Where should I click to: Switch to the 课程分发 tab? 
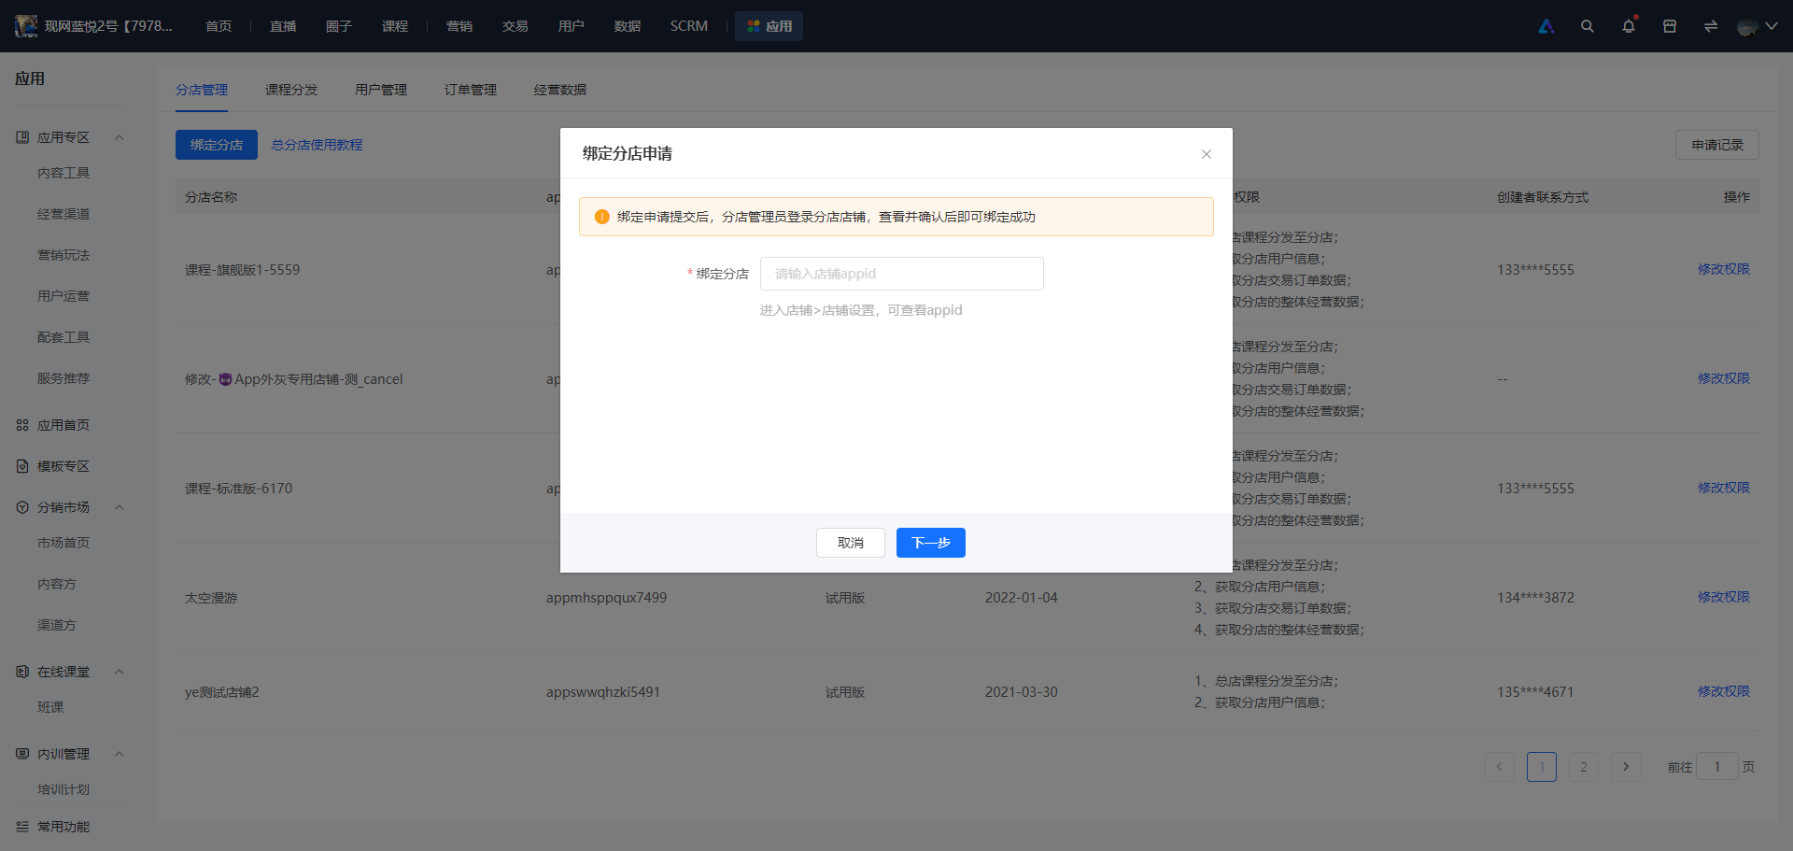(x=291, y=90)
